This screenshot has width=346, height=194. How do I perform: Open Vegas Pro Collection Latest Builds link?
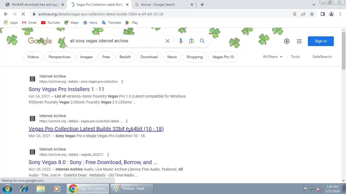pos(96,129)
